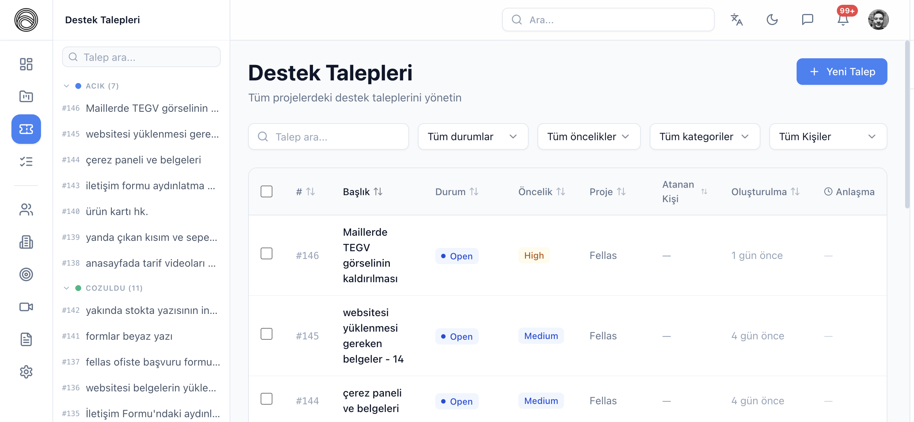
Task: Click the language translate icon
Action: pyautogui.click(x=737, y=20)
